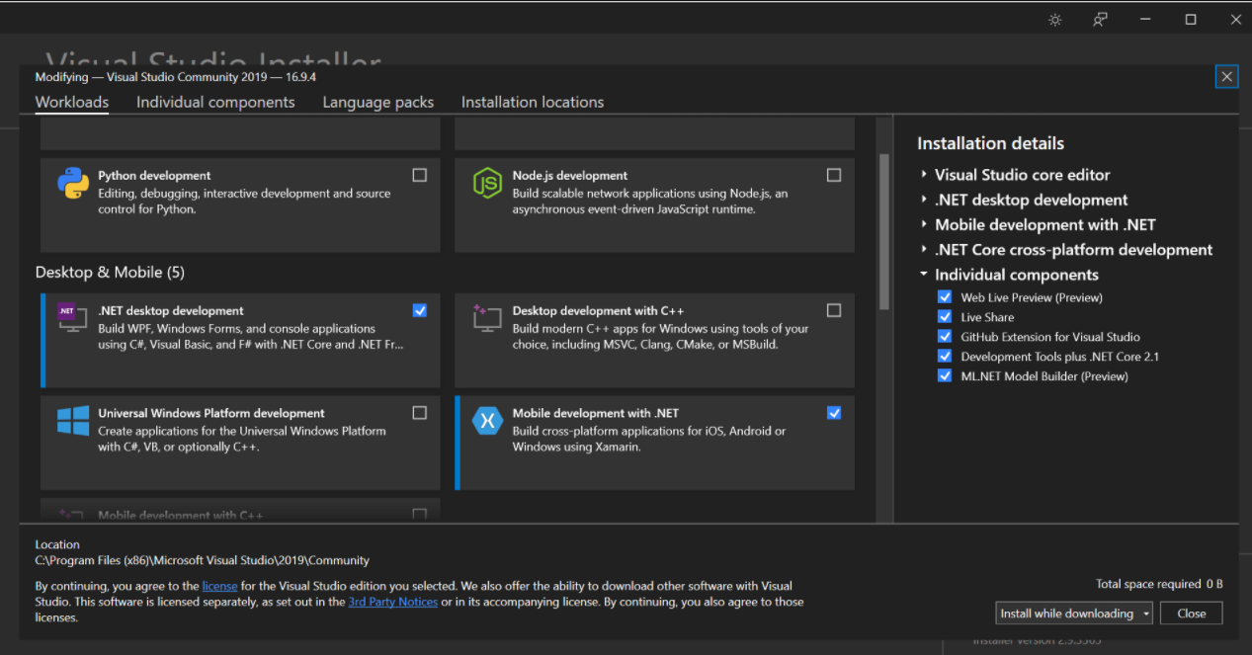Uncheck GitHub Extension for Visual Studio

pos(945,337)
